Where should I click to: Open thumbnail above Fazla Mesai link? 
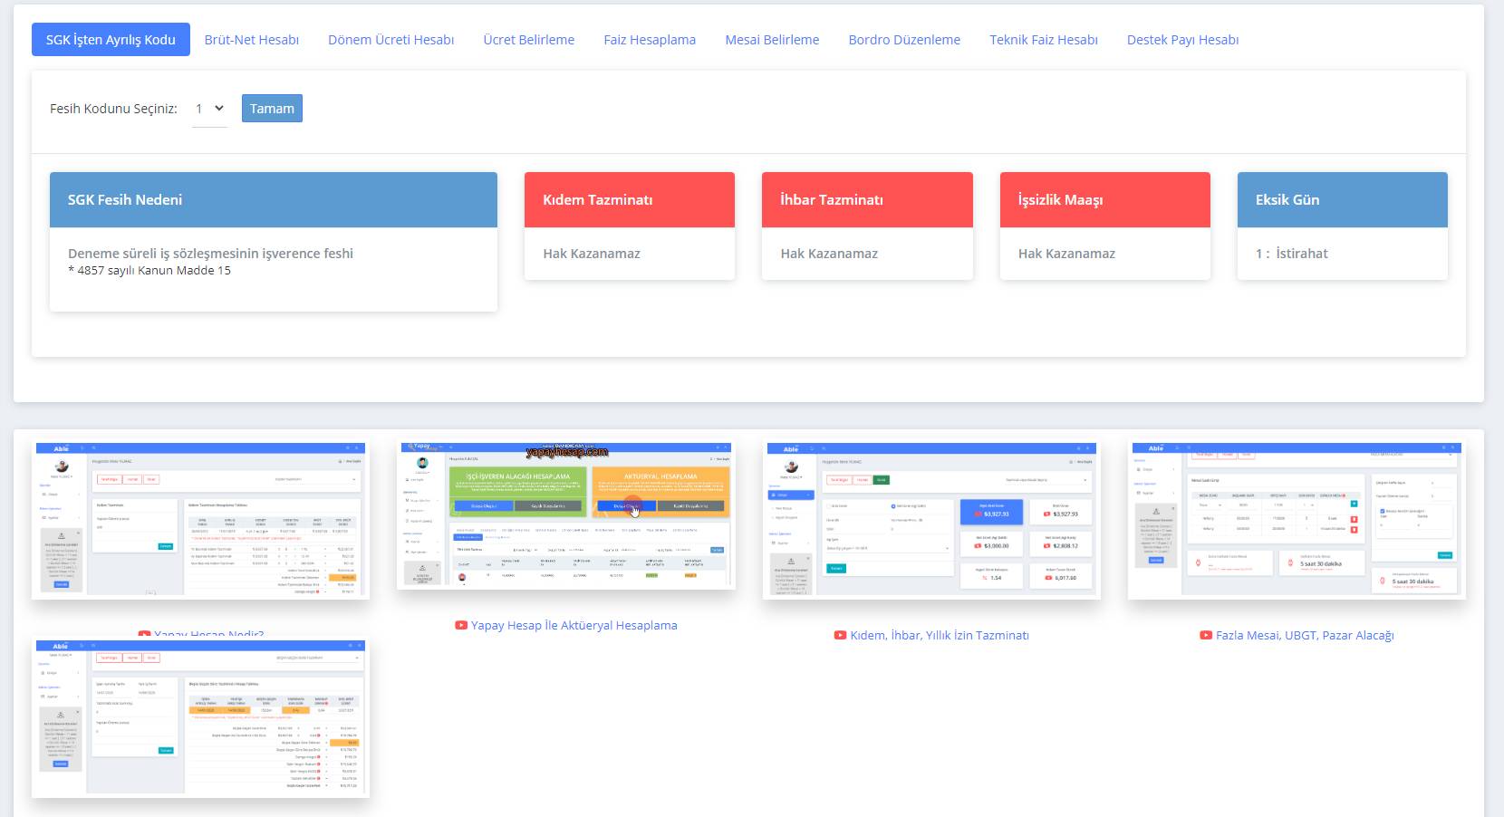(1297, 520)
